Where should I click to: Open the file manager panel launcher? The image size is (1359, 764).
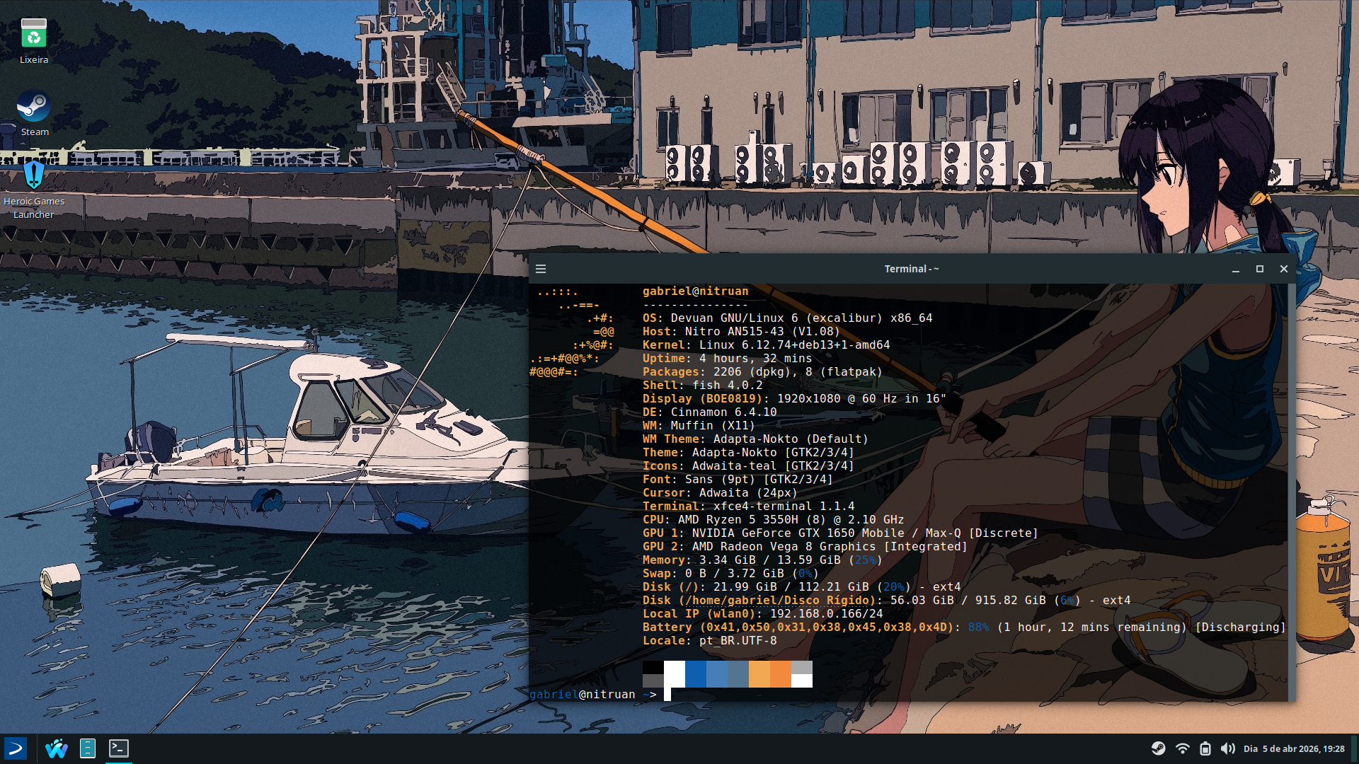click(88, 748)
